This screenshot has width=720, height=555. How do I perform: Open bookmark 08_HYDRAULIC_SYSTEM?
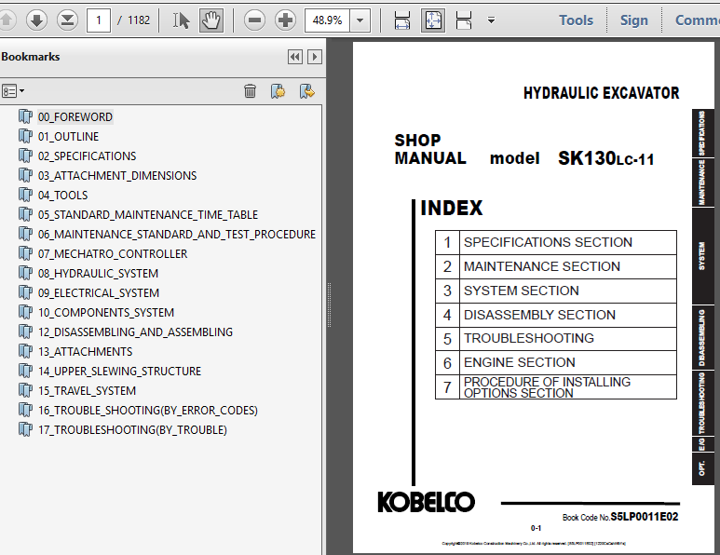click(98, 274)
